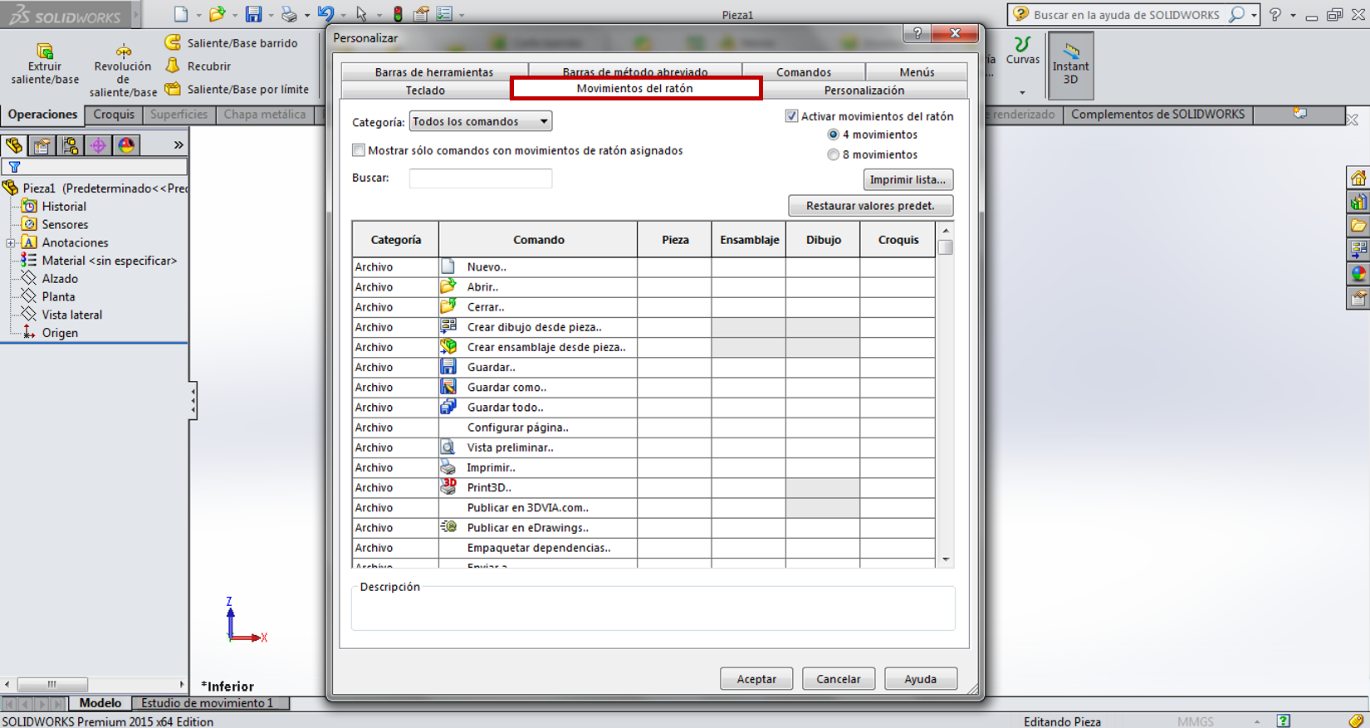Click the Curvas tool icon

click(1022, 50)
